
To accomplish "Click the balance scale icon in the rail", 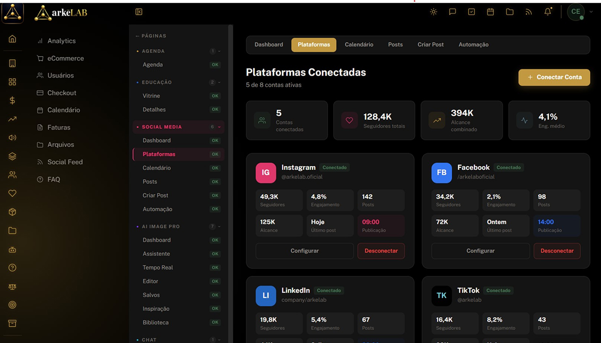I will 13,286.
